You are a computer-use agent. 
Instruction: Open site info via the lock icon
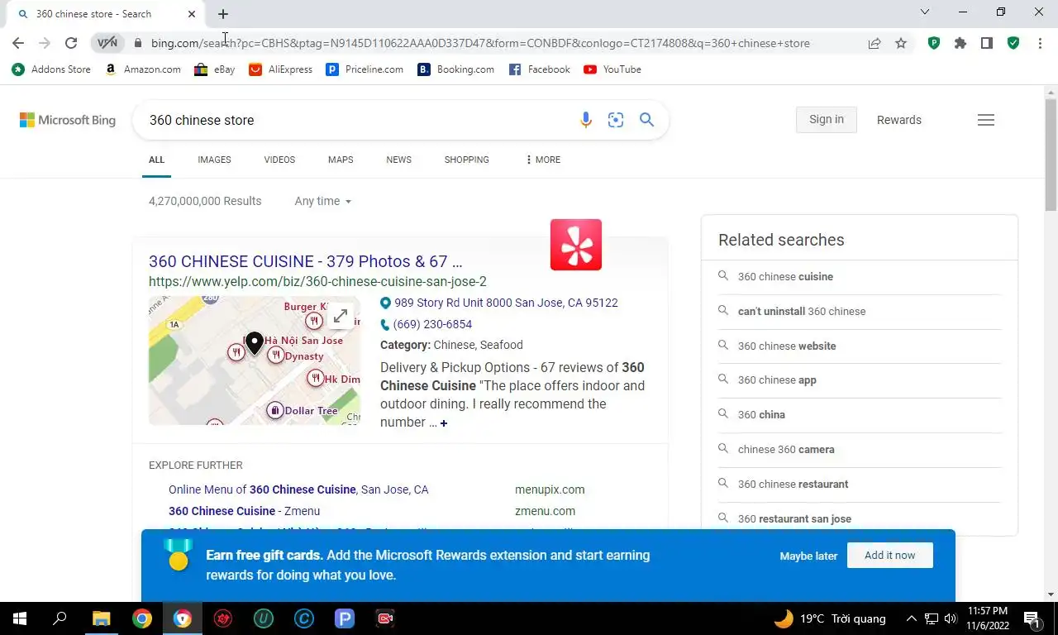point(138,43)
